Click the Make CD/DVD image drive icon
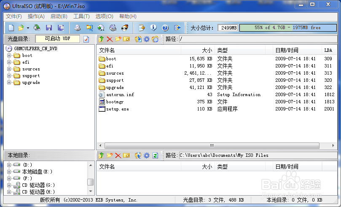This screenshot has height=207, width=341. pos(78,28)
